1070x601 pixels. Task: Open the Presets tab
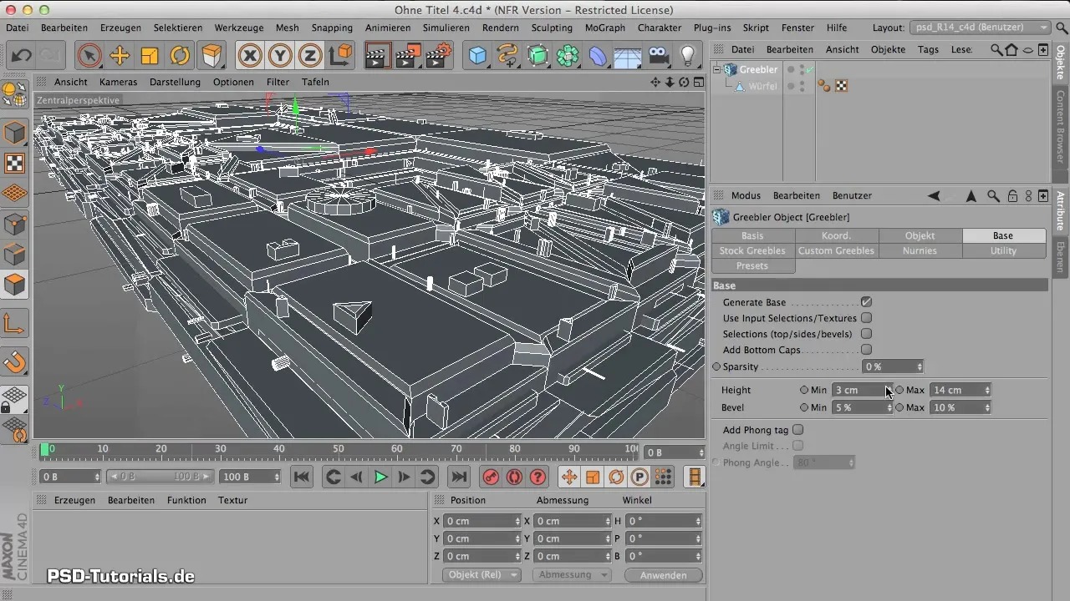coord(752,265)
